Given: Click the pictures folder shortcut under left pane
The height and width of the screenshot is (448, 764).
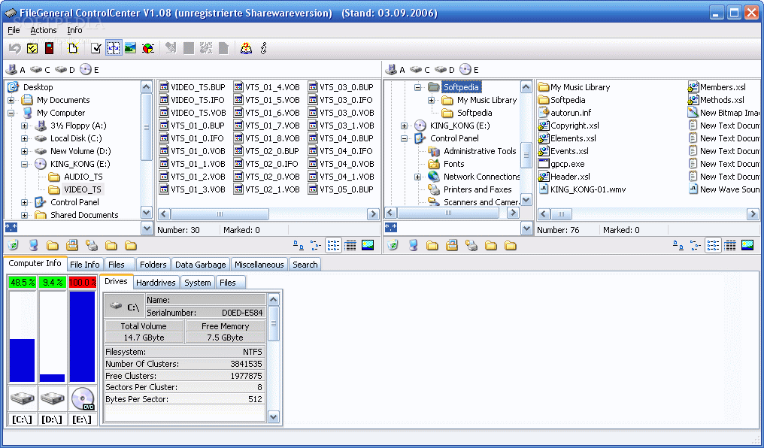Looking at the screenshot, I should pyautogui.click(x=72, y=245).
